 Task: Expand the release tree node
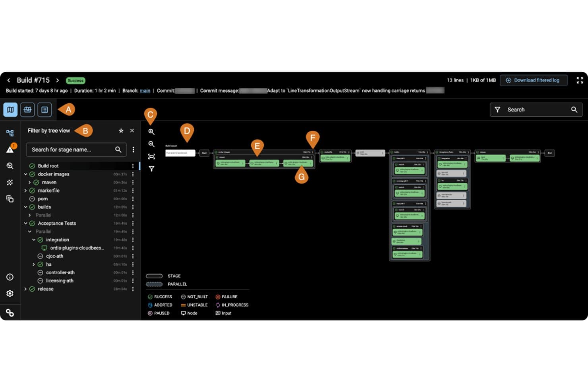coord(25,289)
